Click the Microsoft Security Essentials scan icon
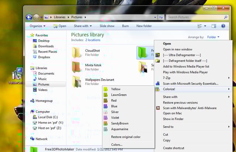Viewport: 236px width, 152px height. pyautogui.click(x=157, y=83)
